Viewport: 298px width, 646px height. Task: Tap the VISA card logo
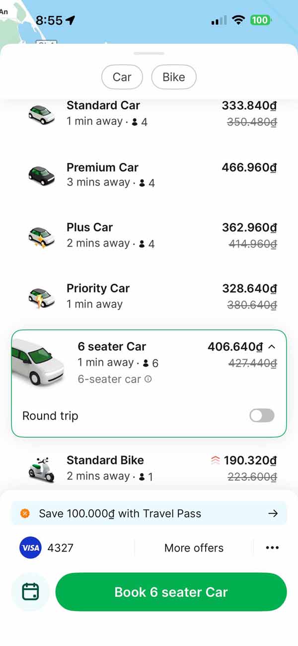tap(30, 548)
